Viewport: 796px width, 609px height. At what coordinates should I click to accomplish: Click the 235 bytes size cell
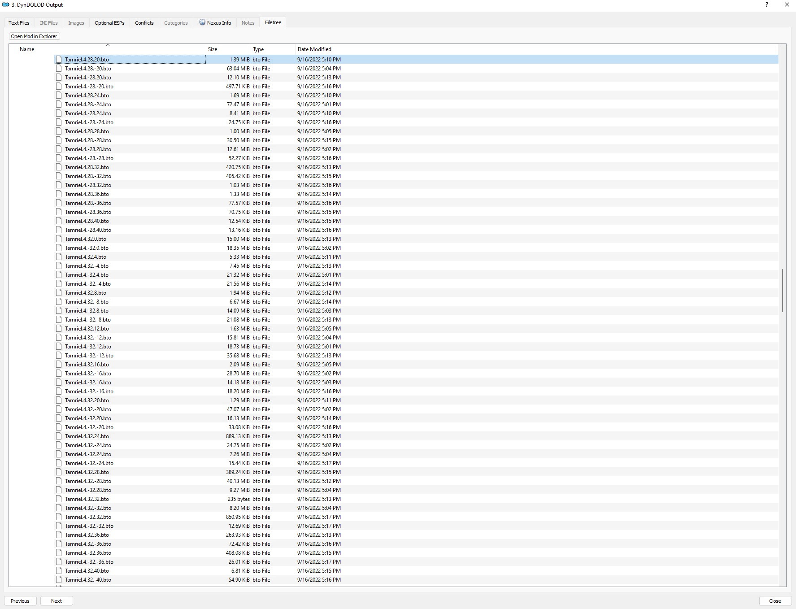click(x=239, y=499)
